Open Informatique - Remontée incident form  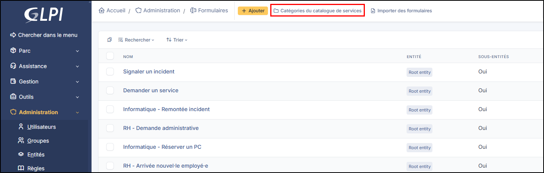pyautogui.click(x=166, y=109)
